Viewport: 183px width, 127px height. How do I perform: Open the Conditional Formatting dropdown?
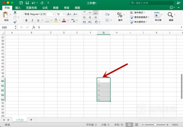[138, 13]
